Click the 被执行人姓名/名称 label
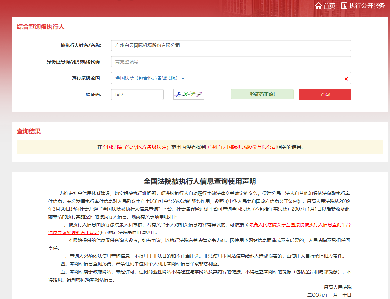This screenshot has width=390, height=299. tap(81, 45)
